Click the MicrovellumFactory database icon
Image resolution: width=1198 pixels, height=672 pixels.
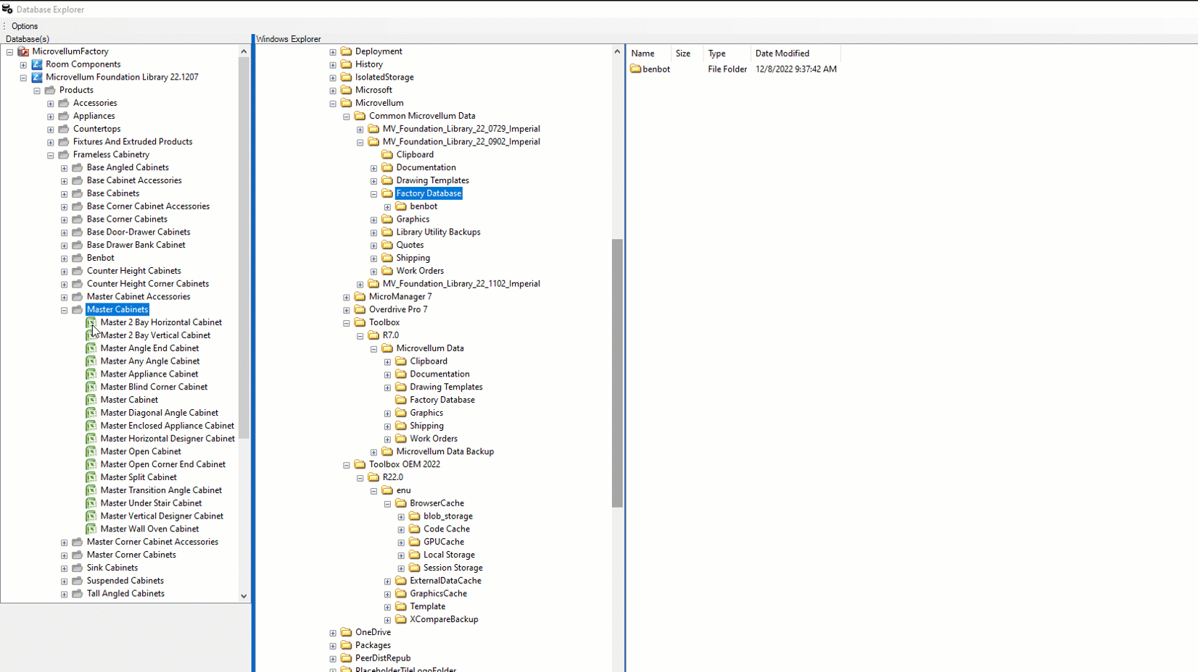(23, 51)
